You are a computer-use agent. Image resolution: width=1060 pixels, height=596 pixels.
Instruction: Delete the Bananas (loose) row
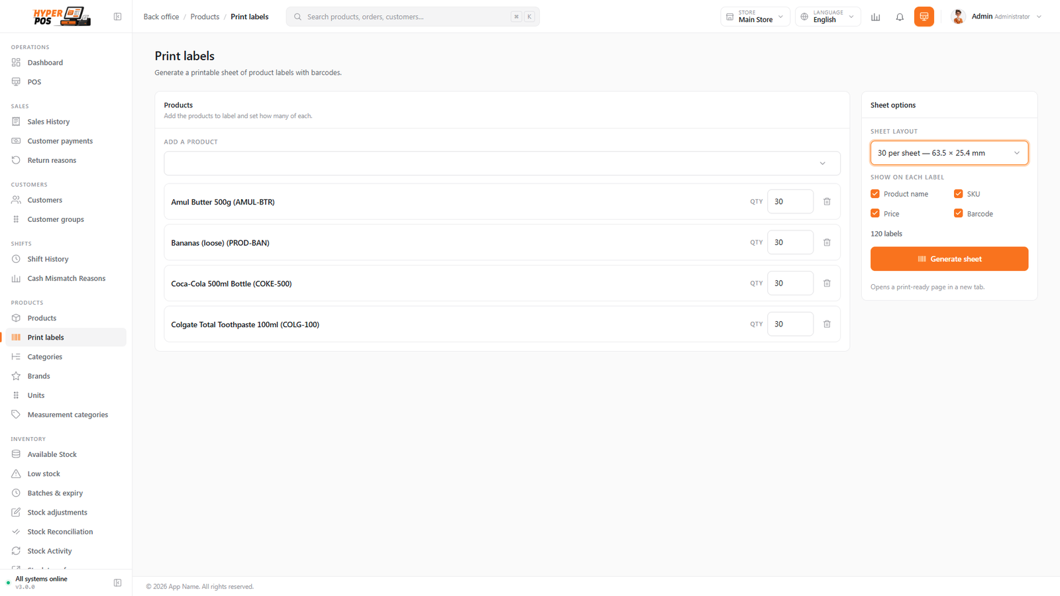[x=827, y=242]
